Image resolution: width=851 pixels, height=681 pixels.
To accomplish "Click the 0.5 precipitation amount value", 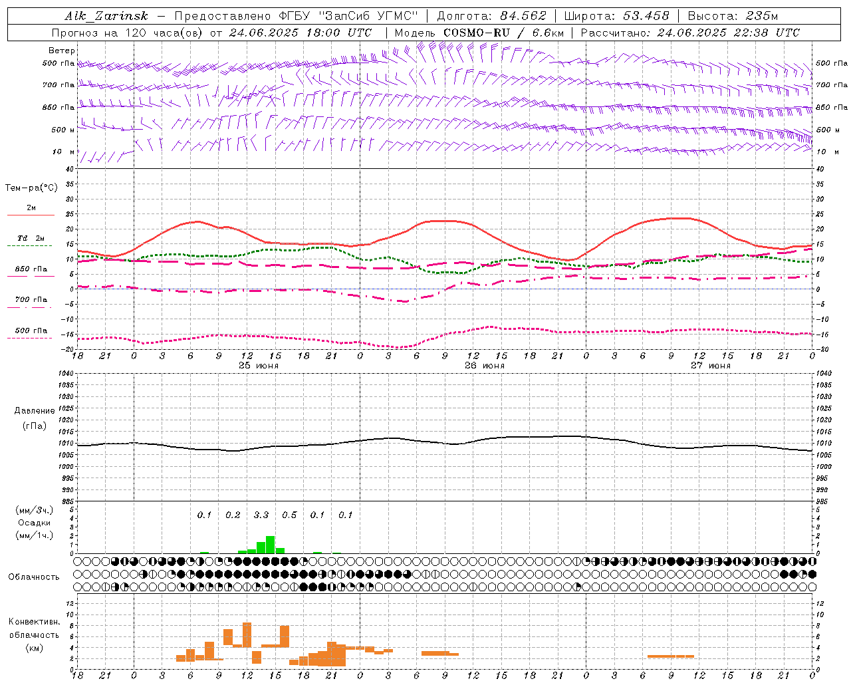I will (289, 515).
